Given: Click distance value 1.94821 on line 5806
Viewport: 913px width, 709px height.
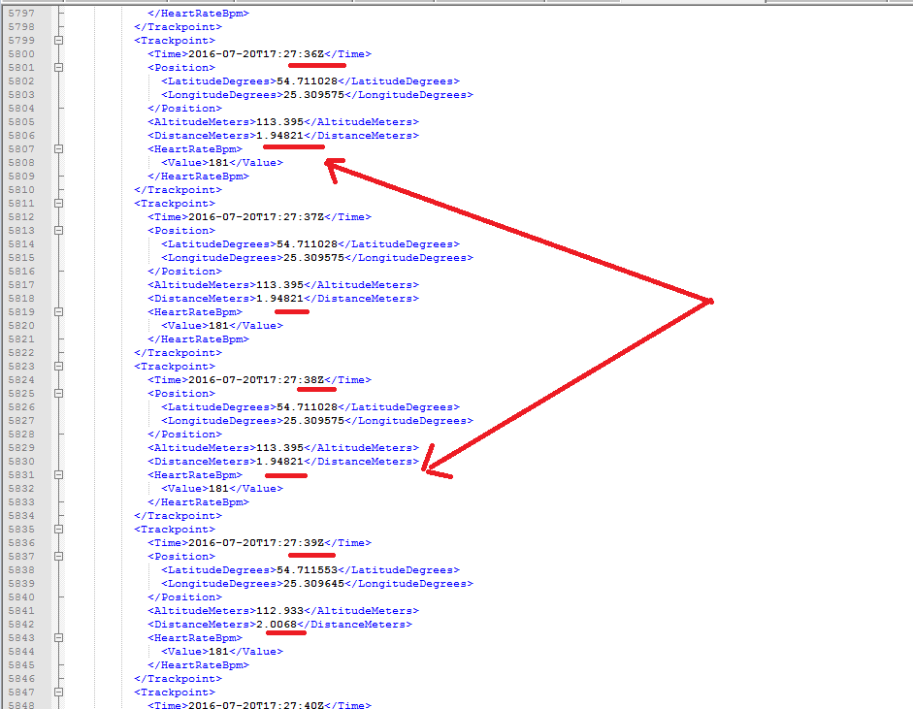Looking at the screenshot, I should [280, 136].
